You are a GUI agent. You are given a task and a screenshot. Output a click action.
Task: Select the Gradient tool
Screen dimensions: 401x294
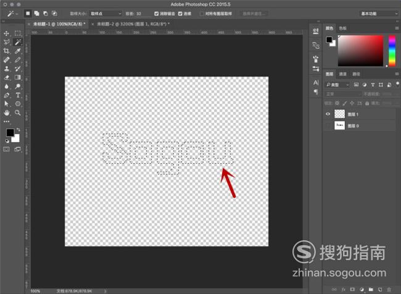[x=18, y=77]
